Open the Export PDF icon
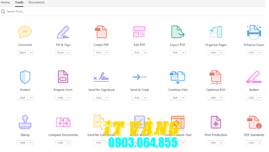The image size is (269, 152). (x=178, y=32)
